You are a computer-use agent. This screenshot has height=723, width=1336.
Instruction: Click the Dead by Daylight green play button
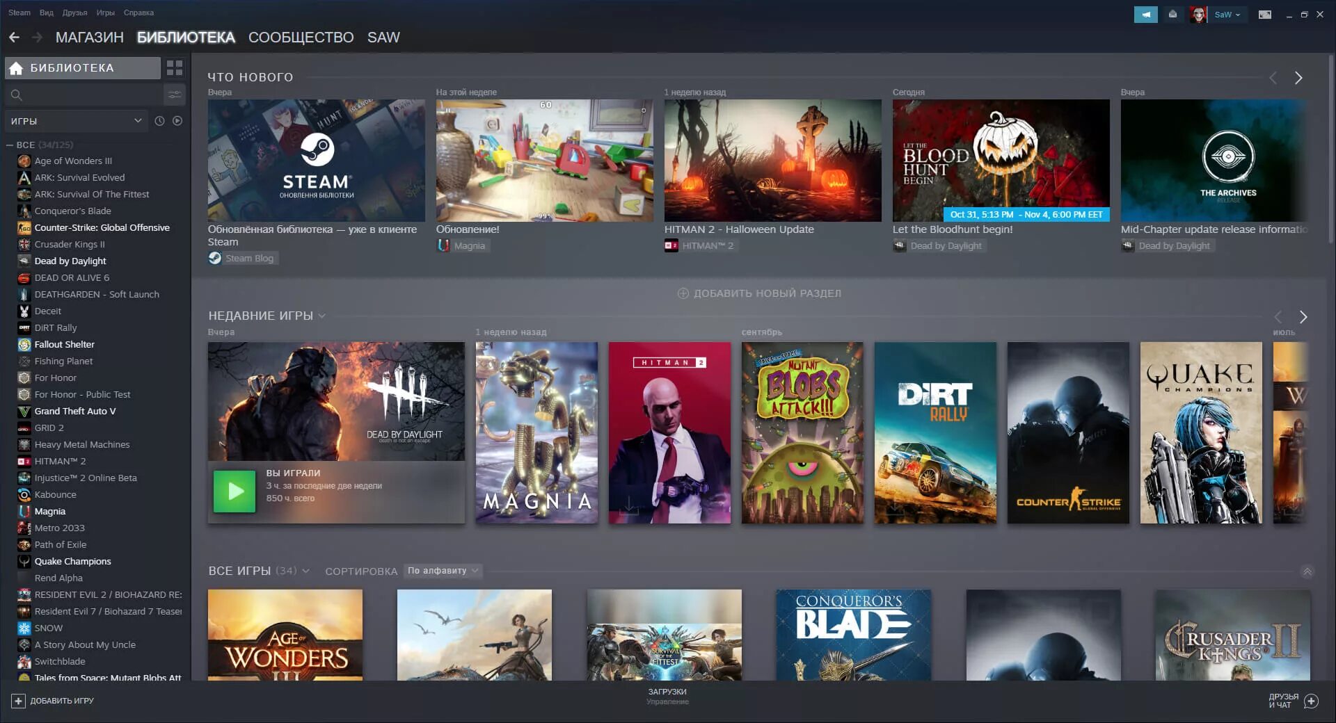[x=234, y=492]
